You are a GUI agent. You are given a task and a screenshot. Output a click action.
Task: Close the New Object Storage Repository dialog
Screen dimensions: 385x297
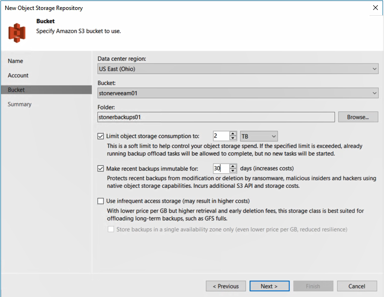375,8
